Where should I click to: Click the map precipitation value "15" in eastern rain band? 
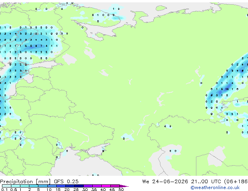[x=227, y=89]
